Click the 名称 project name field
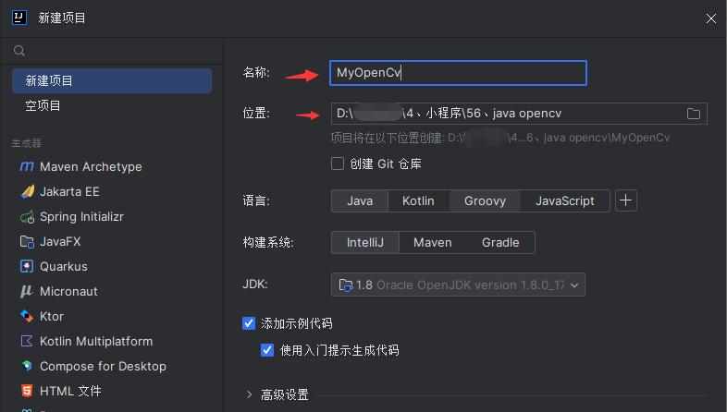The width and height of the screenshot is (727, 412). tap(458, 73)
